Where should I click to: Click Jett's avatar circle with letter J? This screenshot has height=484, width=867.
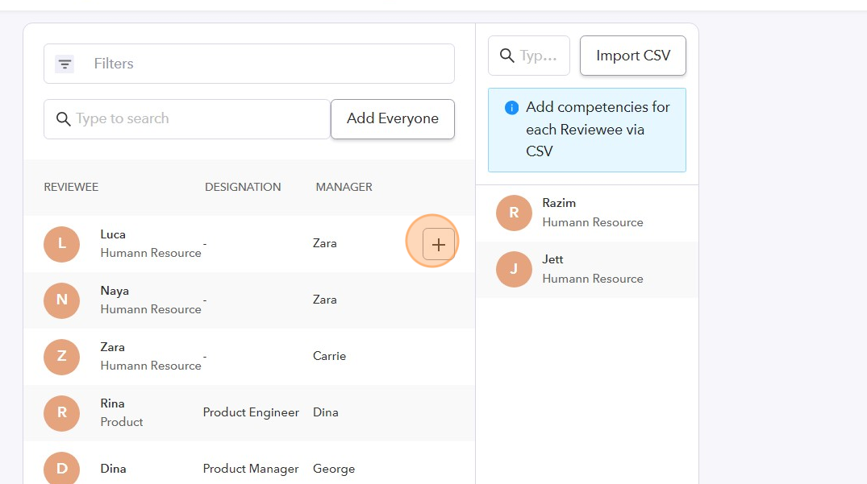514,269
